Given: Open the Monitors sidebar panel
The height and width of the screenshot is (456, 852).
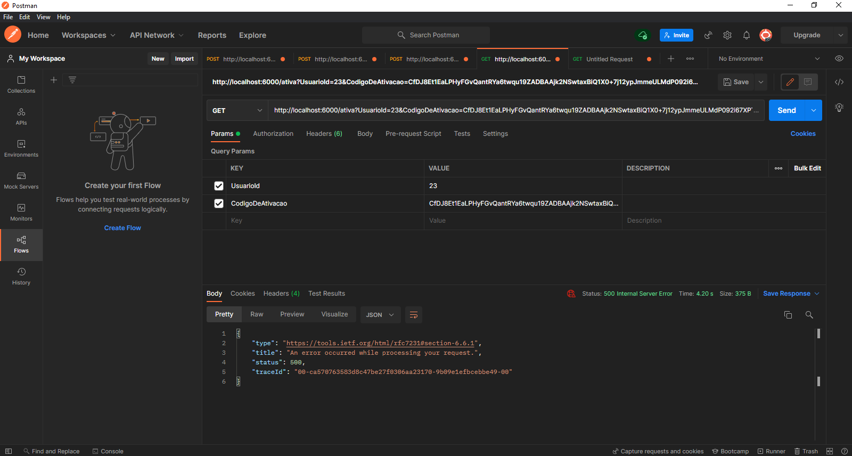Looking at the screenshot, I should (21, 212).
